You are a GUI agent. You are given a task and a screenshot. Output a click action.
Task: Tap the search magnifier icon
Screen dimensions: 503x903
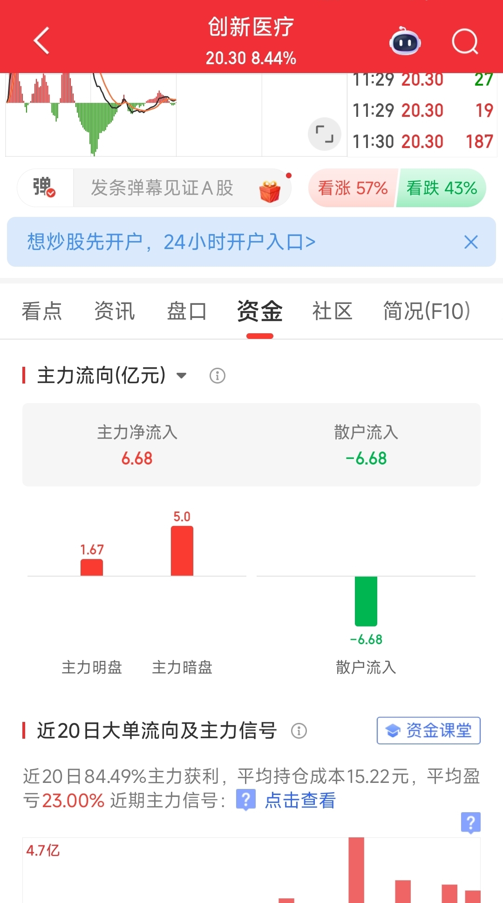click(465, 42)
